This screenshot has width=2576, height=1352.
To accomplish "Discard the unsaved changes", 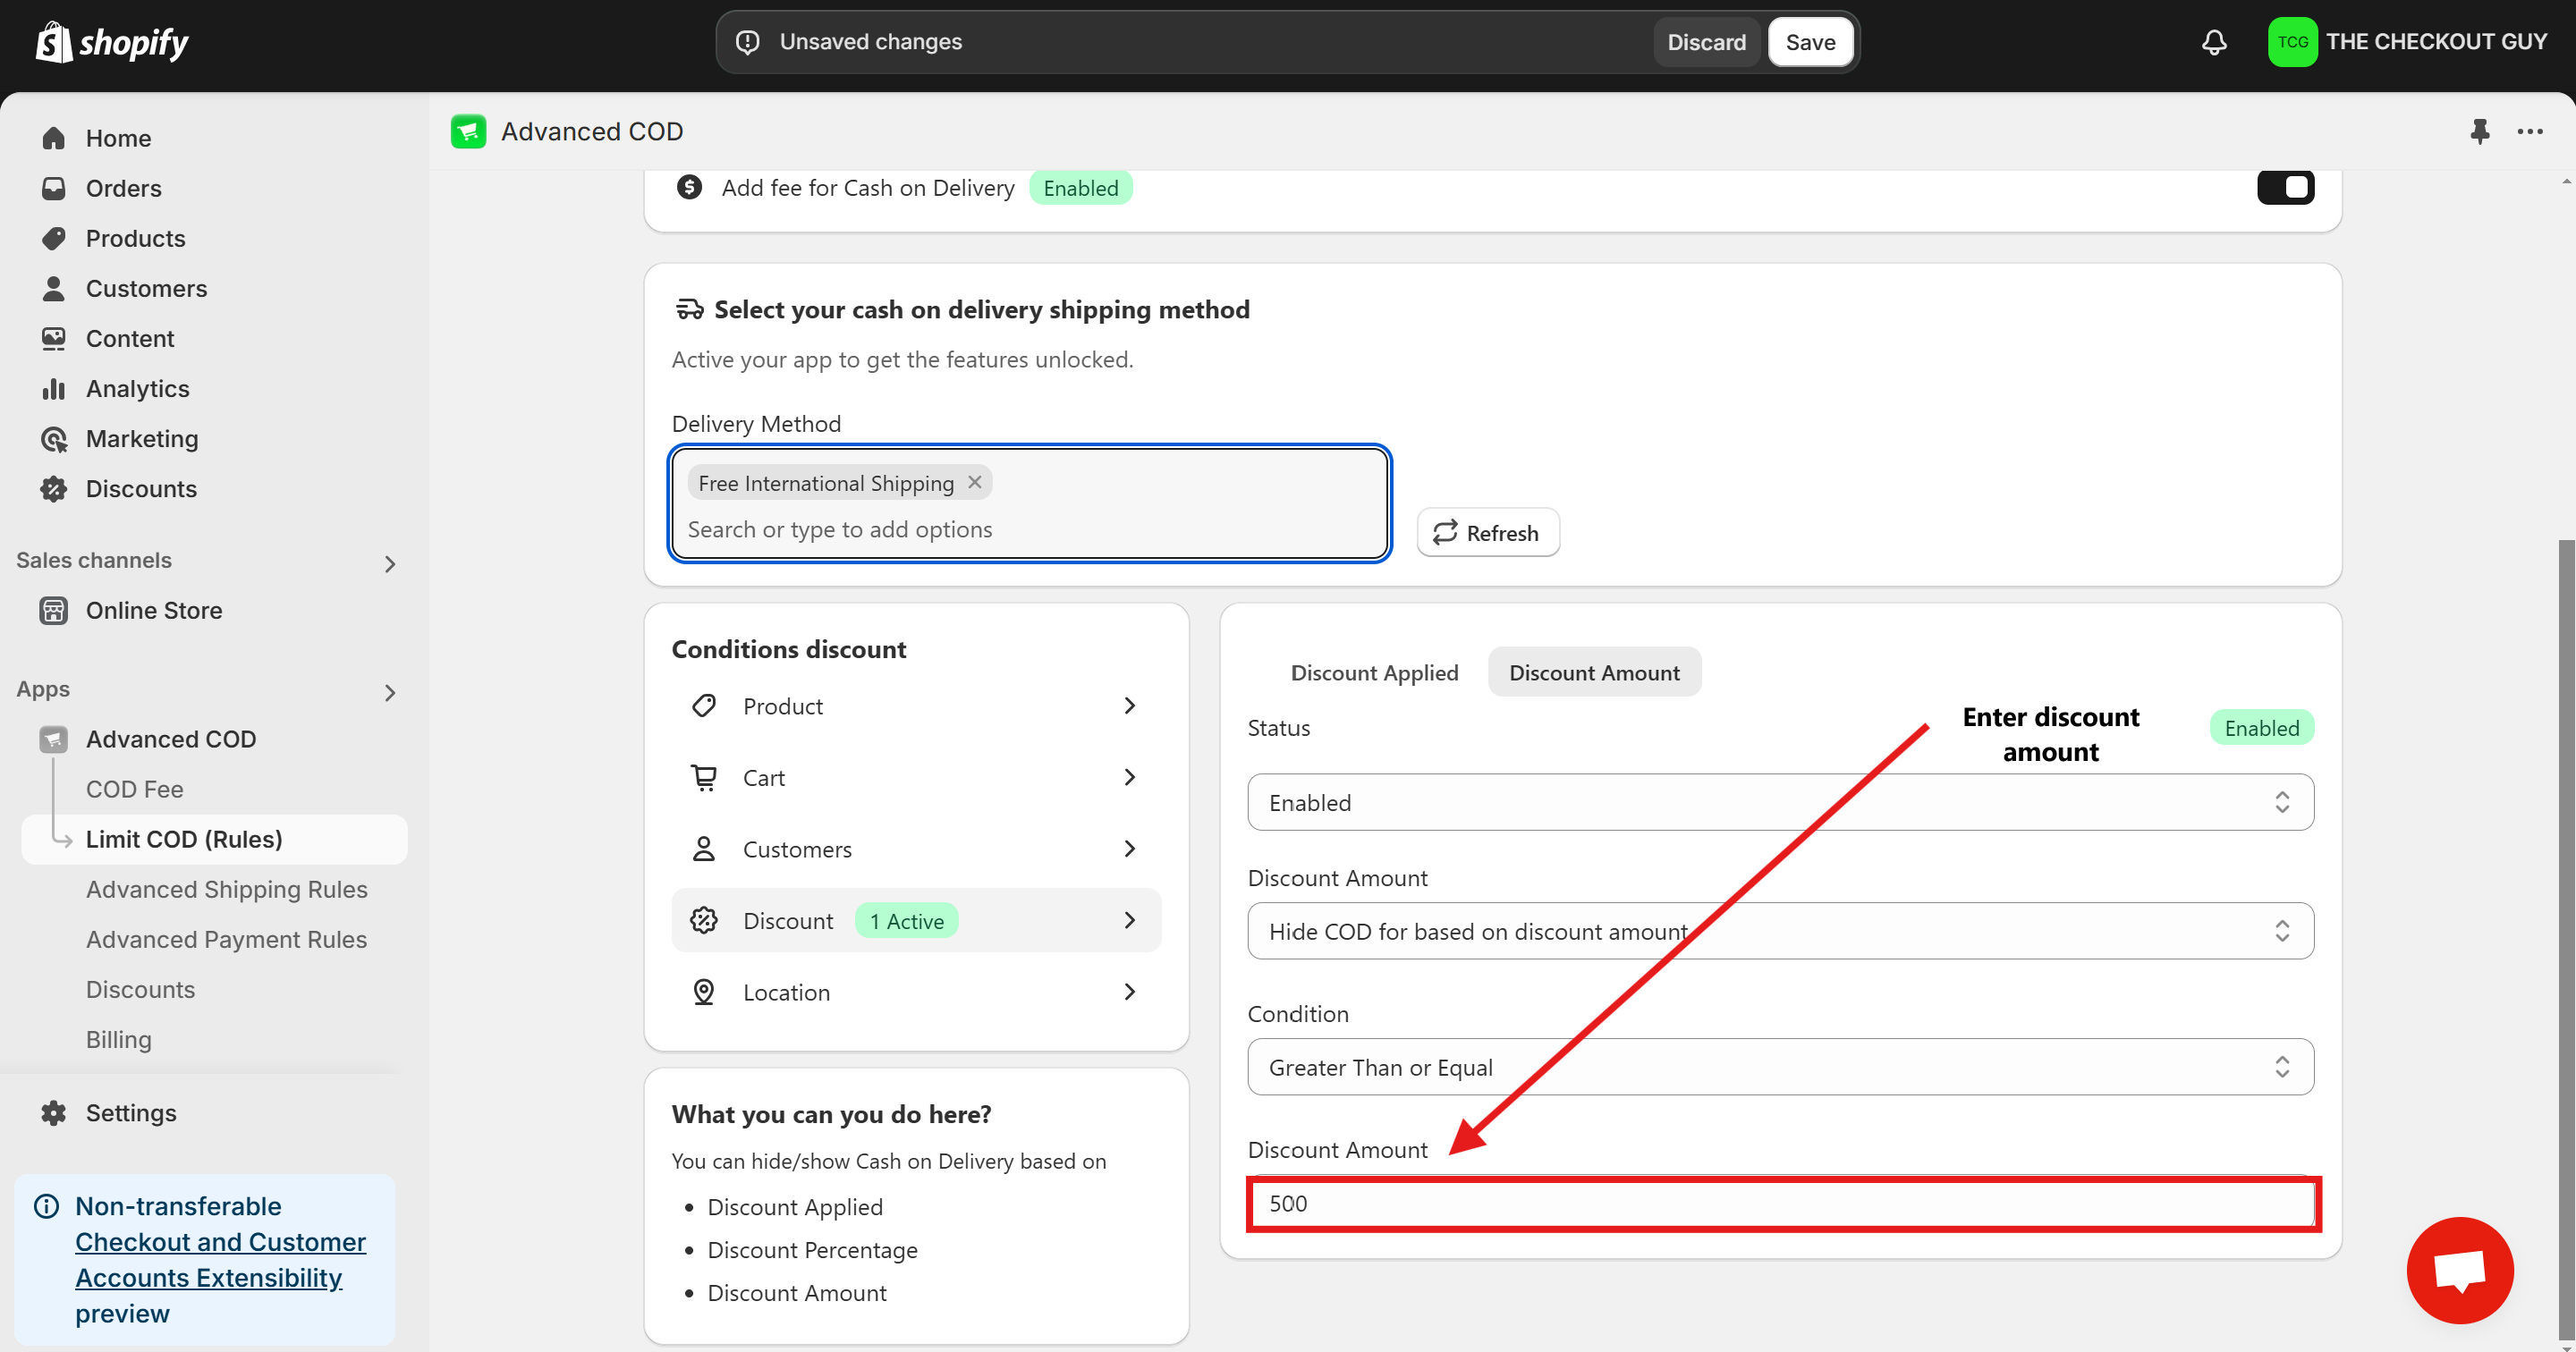I will pos(1706,42).
